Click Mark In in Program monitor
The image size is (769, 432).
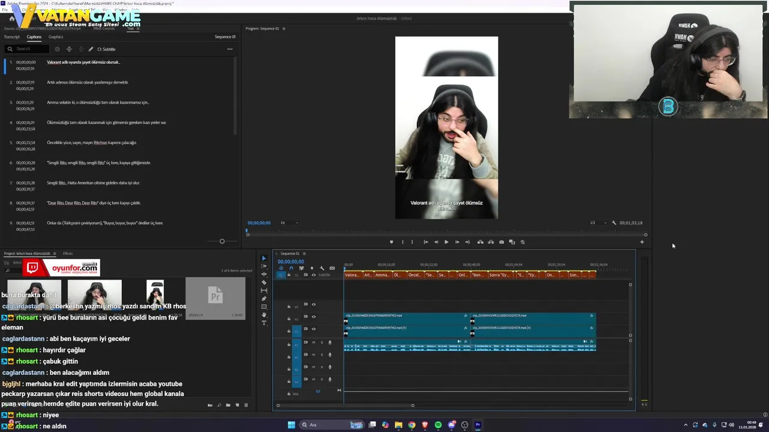403,242
